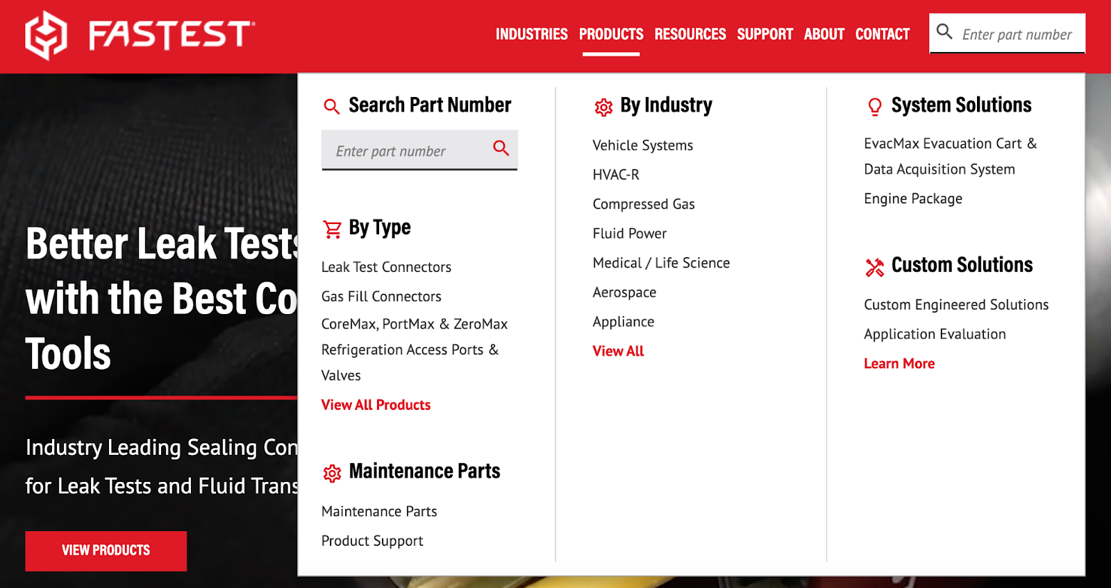1111x588 pixels.
Task: Click View All Products link
Action: coord(376,405)
